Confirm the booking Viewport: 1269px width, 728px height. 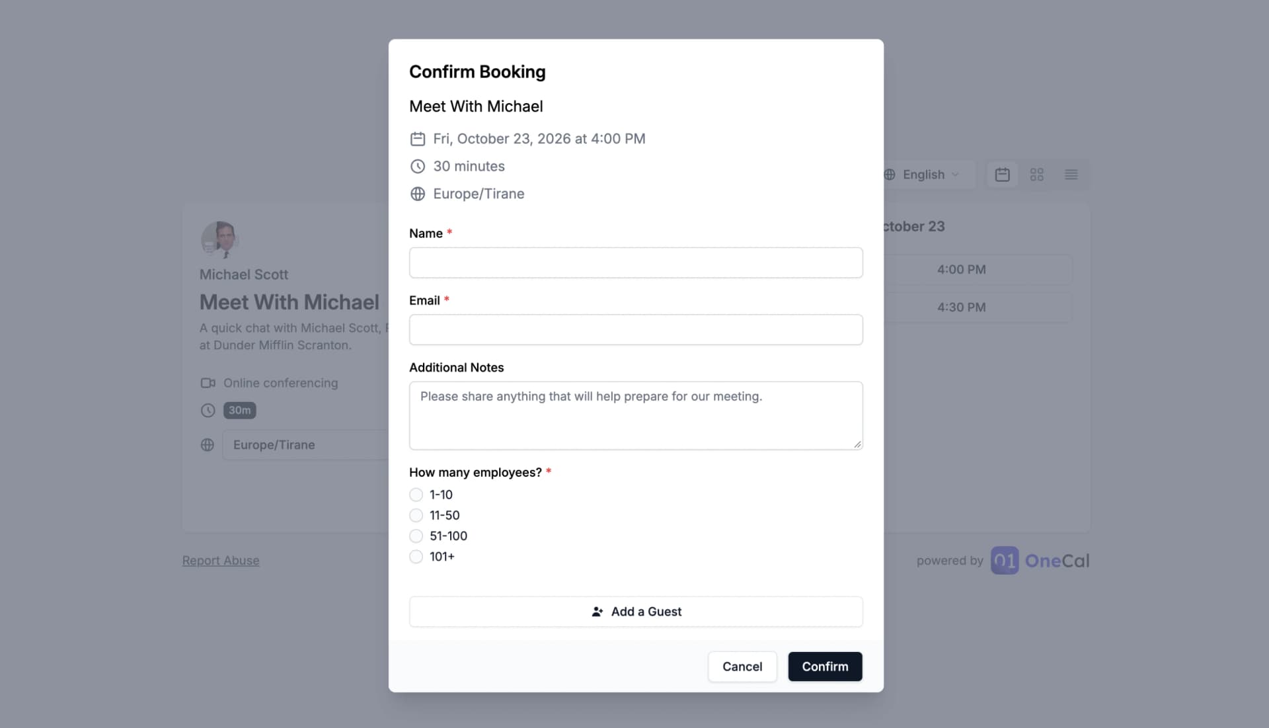click(x=825, y=667)
